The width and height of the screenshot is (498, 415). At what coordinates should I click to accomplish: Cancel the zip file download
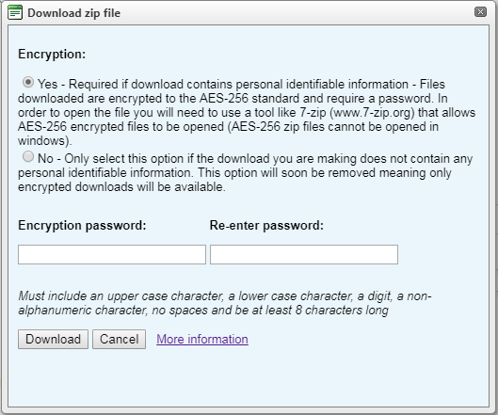point(120,339)
